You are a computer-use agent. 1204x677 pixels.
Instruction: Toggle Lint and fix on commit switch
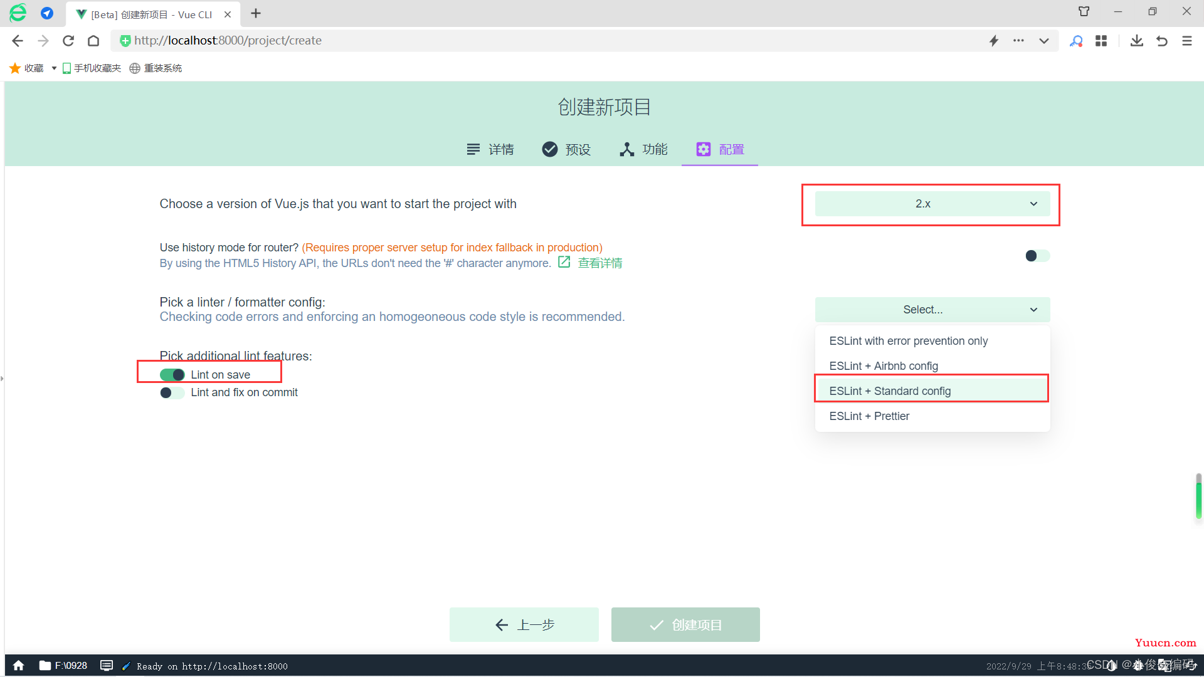coord(172,392)
